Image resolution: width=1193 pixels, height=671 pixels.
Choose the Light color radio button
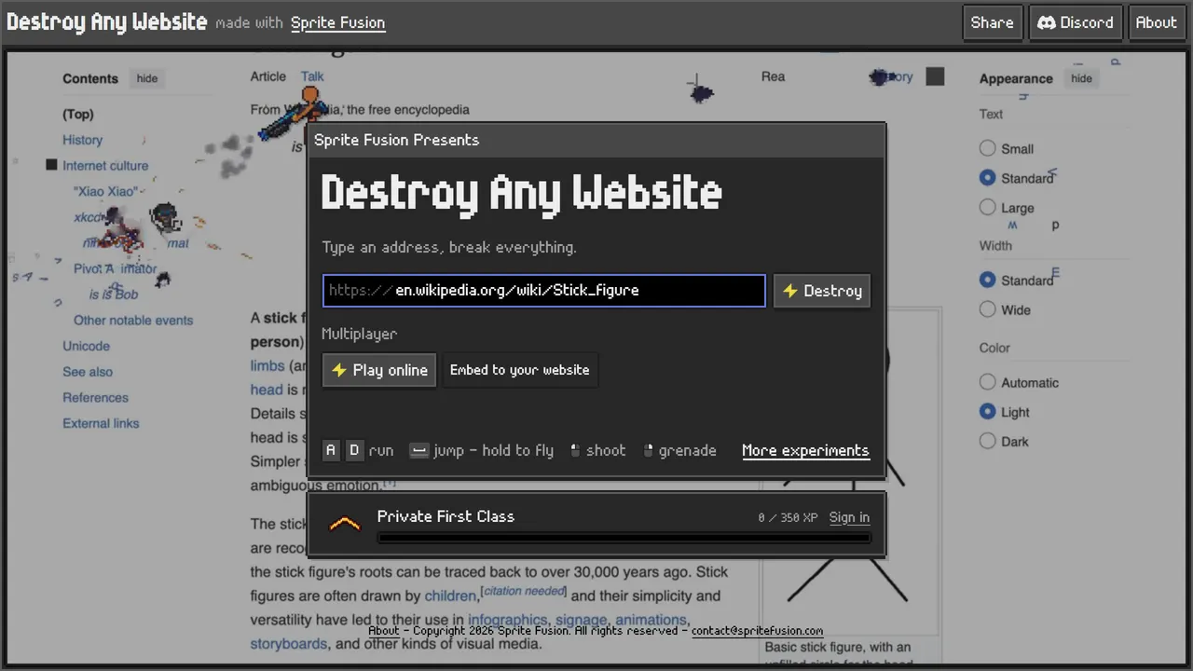point(988,412)
